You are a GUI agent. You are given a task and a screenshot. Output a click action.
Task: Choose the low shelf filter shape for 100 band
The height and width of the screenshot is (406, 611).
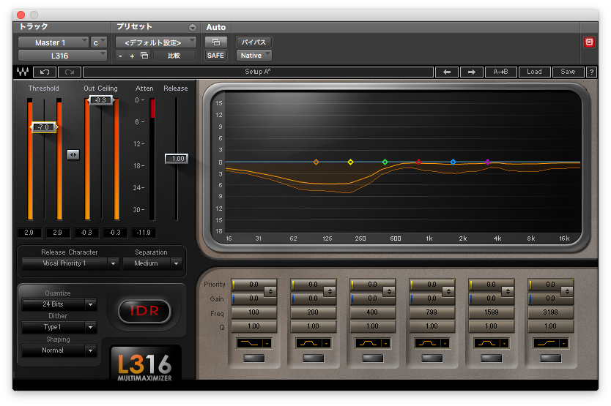pyautogui.click(x=254, y=343)
